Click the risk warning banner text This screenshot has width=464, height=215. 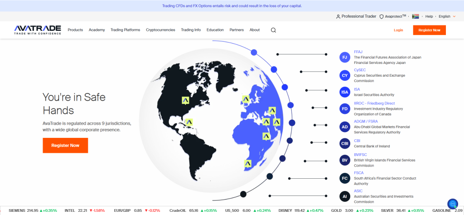pyautogui.click(x=232, y=6)
